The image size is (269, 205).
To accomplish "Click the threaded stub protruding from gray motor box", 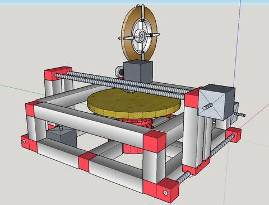I will [207, 106].
